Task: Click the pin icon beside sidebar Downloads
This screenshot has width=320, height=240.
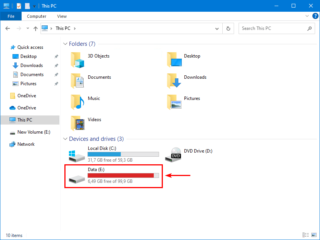Action: (56, 65)
